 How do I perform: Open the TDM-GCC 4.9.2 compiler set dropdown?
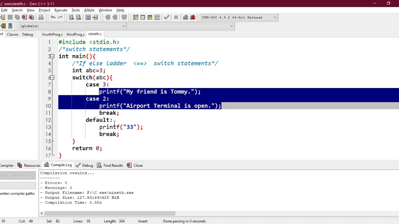(x=239, y=17)
